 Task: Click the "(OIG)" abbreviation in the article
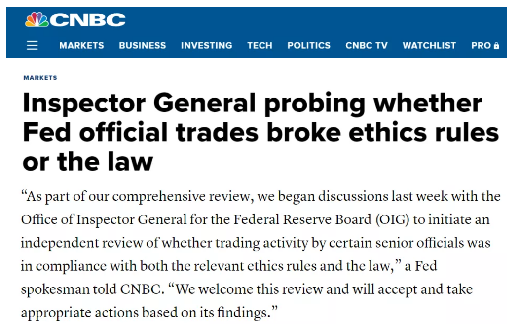393,219
